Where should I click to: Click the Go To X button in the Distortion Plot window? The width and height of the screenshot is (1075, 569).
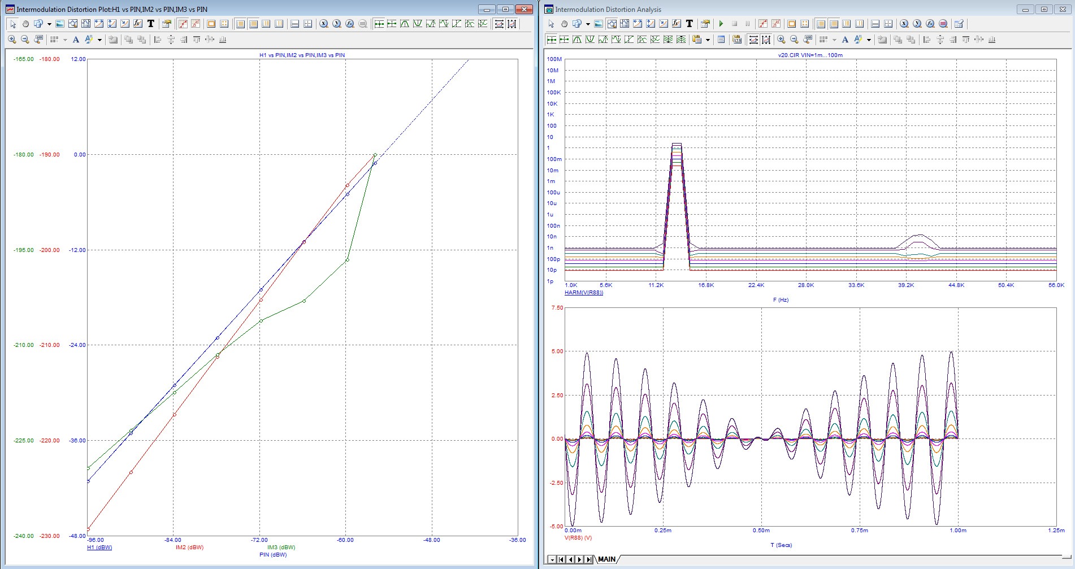click(x=324, y=24)
